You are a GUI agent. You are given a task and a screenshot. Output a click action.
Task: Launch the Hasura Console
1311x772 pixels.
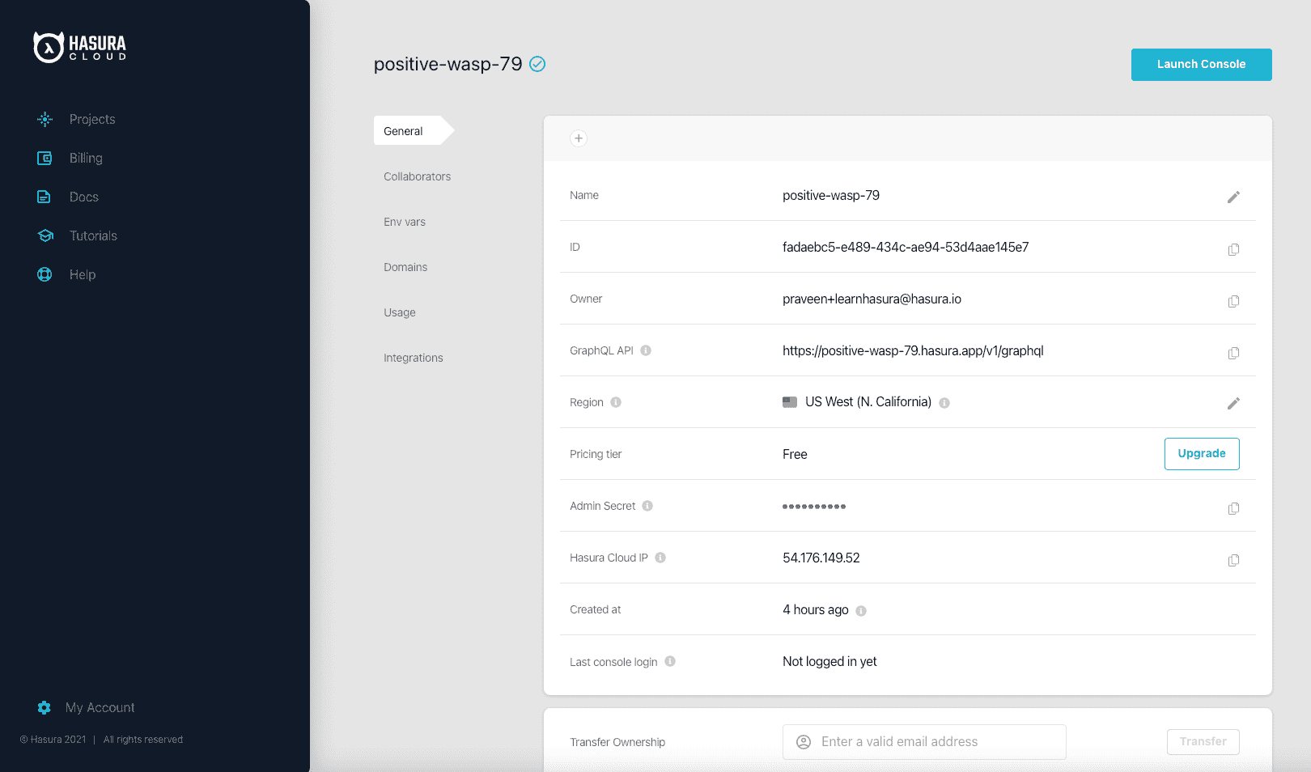[1202, 65]
